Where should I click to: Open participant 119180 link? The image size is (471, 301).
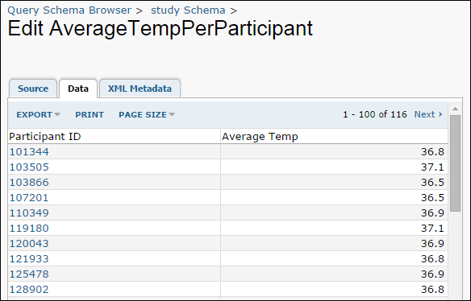coord(29,228)
